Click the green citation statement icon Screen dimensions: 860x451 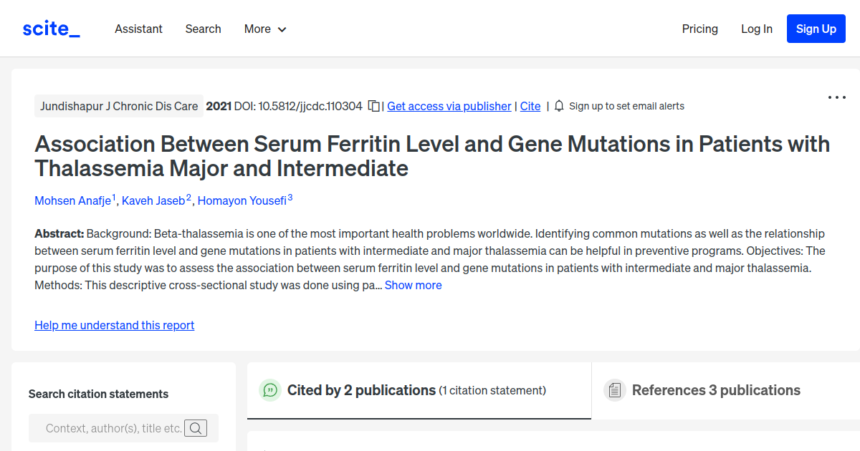269,390
